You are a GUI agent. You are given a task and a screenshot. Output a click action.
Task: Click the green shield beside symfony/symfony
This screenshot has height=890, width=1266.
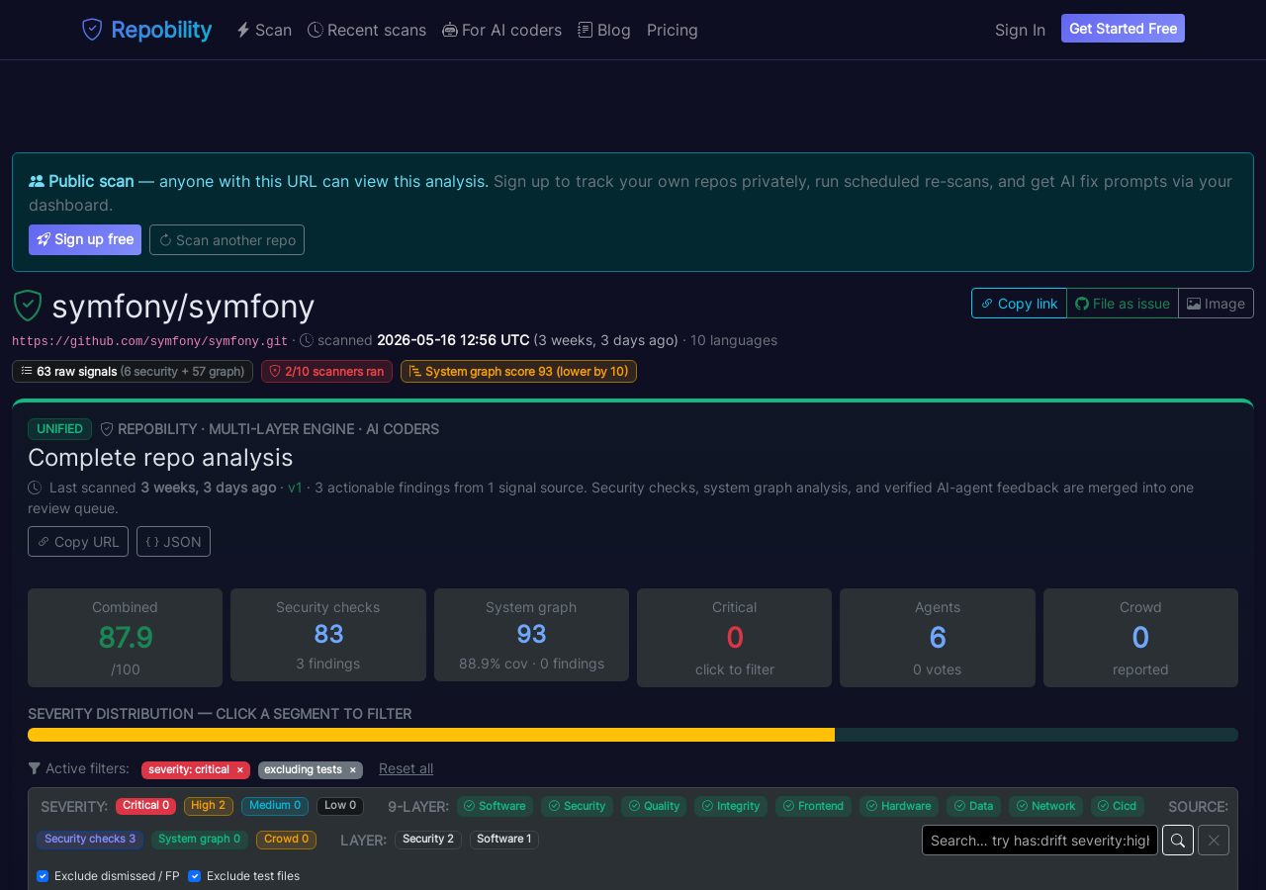28,306
